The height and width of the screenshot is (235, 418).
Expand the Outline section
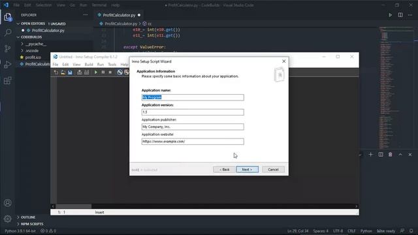pos(26,217)
